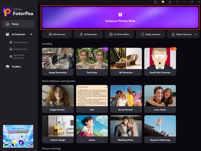Choose the Lover Photo enhancer card

pos(160,99)
